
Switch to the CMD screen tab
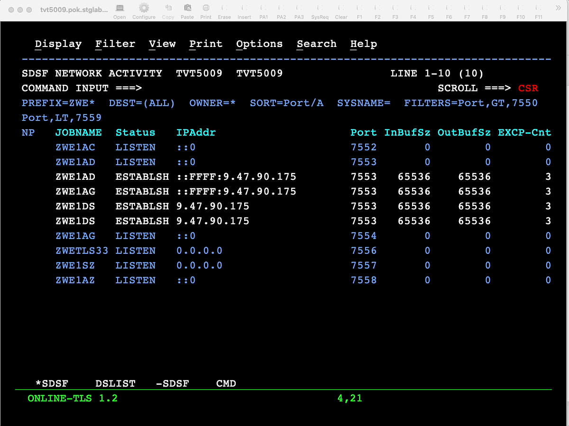tap(226, 383)
